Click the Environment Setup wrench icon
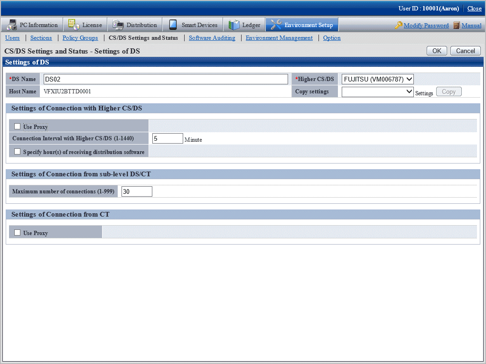 (276, 25)
